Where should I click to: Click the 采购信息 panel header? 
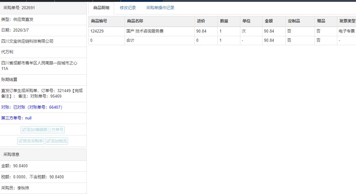(11, 154)
